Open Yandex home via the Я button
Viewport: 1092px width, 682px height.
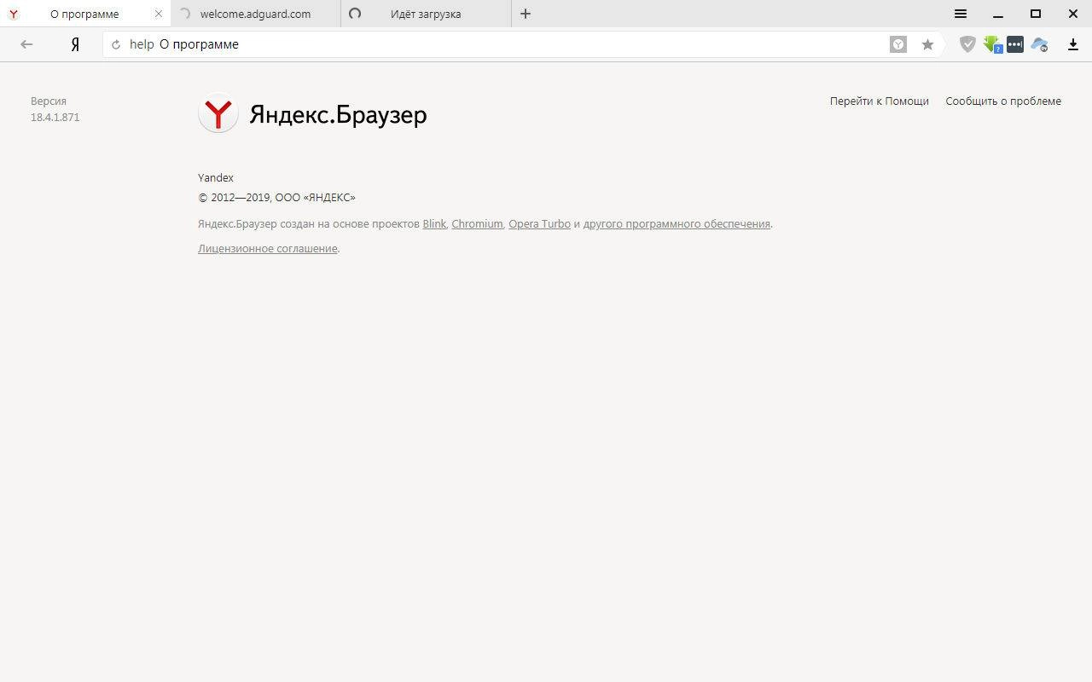(x=75, y=44)
